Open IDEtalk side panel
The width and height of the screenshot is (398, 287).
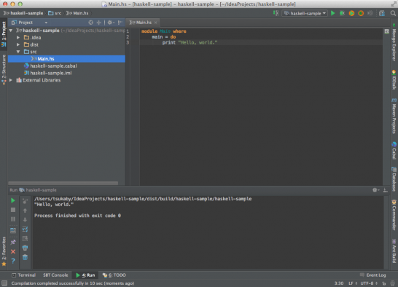(394, 80)
